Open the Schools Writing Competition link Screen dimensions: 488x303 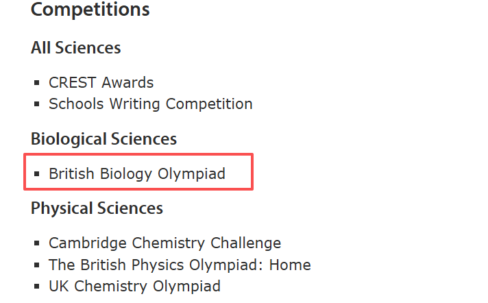[150, 104]
